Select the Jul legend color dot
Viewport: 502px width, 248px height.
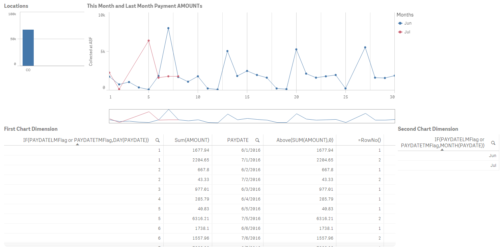tap(400, 32)
